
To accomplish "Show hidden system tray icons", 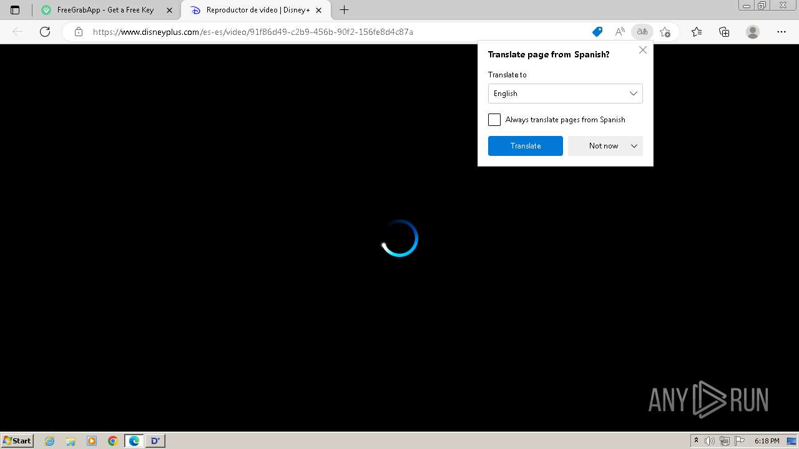I will pos(697,441).
